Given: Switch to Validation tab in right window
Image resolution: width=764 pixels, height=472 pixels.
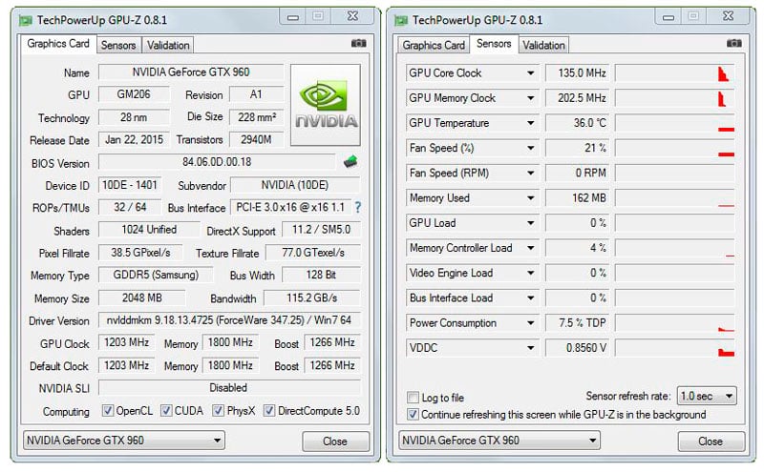Looking at the screenshot, I should 543,45.
